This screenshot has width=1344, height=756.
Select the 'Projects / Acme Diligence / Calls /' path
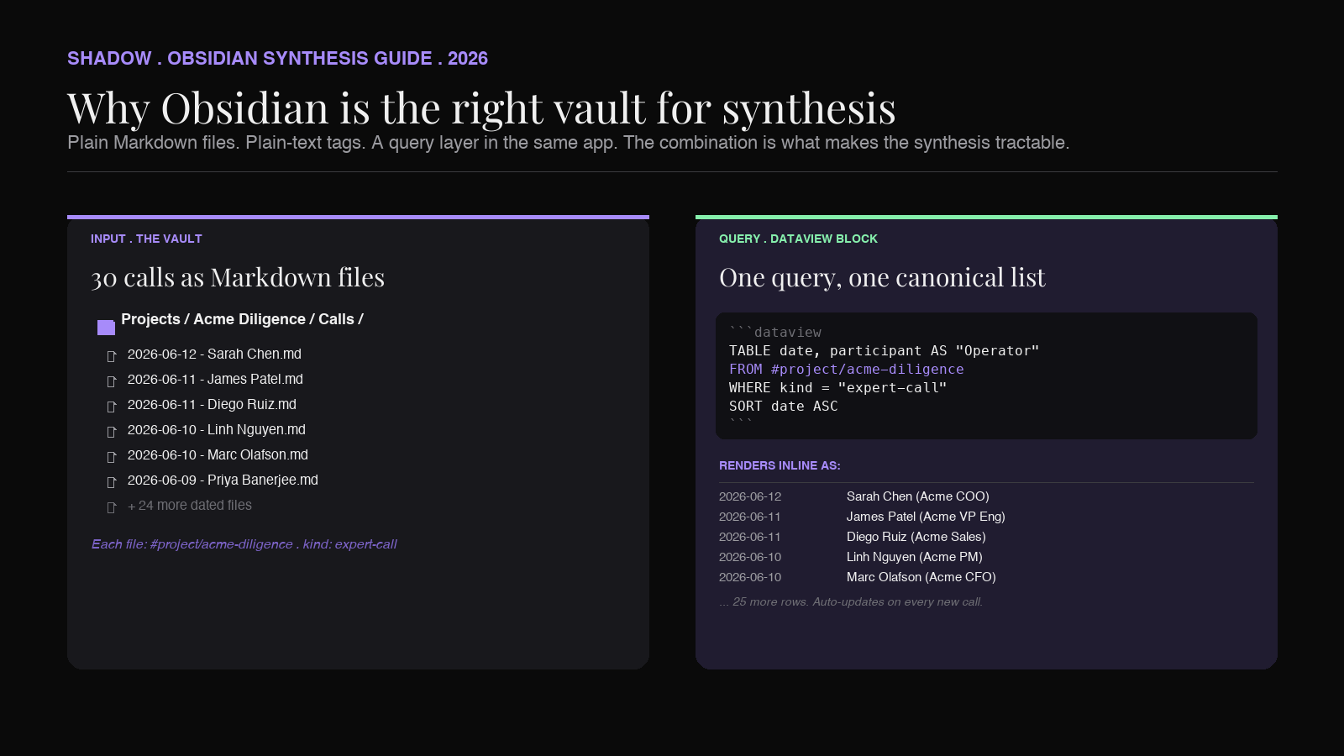(242, 319)
